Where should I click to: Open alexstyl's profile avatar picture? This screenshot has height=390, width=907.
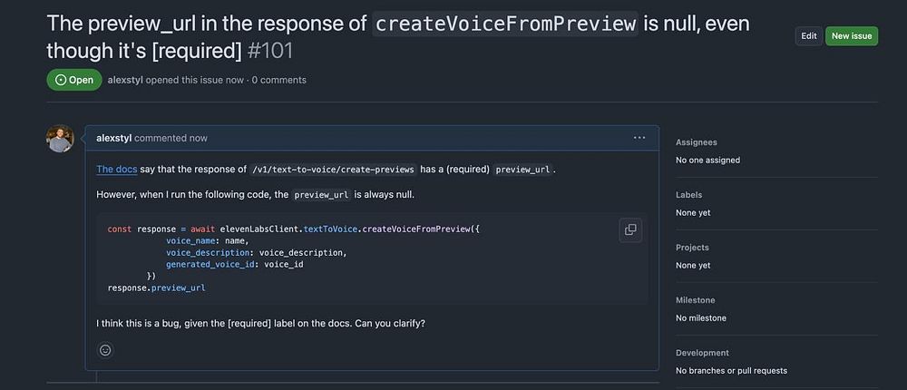click(60, 139)
